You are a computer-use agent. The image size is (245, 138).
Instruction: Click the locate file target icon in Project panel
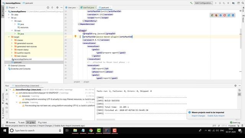48,8
